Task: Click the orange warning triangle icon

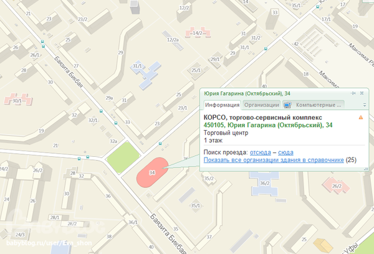Action: (x=360, y=117)
